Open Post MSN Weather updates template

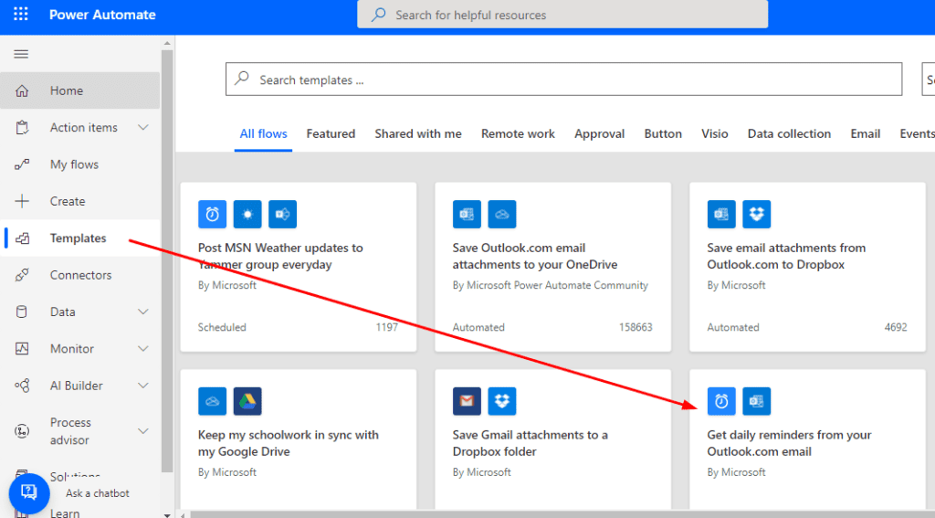[x=280, y=256]
